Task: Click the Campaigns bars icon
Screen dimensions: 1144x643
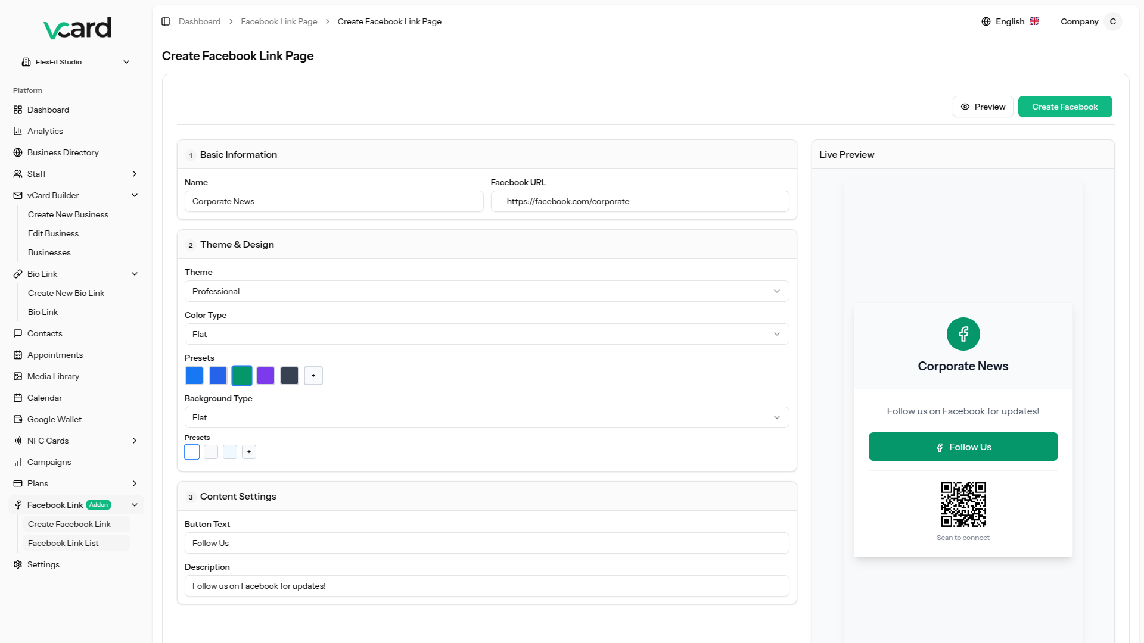Action: (18, 462)
